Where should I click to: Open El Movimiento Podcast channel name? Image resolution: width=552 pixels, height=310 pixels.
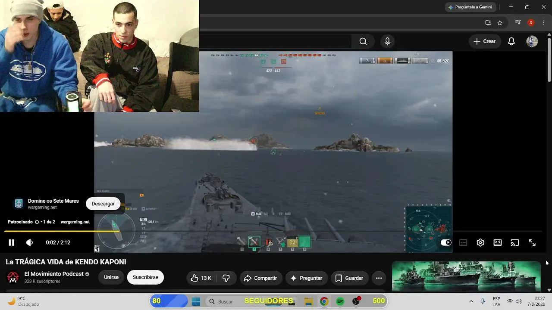[54, 274]
